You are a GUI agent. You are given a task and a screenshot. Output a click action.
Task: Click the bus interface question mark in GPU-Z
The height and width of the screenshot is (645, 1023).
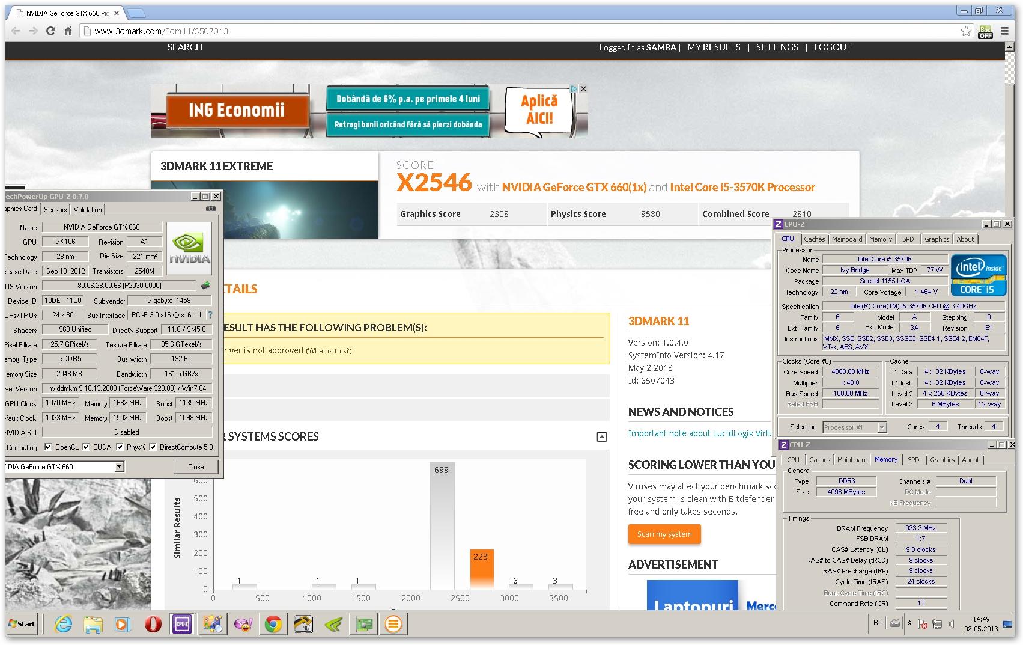[210, 315]
